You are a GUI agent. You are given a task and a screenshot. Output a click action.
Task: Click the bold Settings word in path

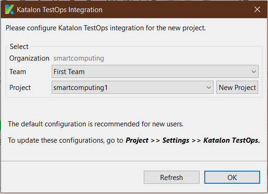click(176, 140)
